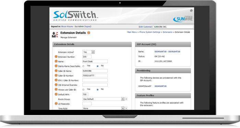Click the Name field containing Front Desk
Screen dimensions: 240x128
[x=95, y=61]
